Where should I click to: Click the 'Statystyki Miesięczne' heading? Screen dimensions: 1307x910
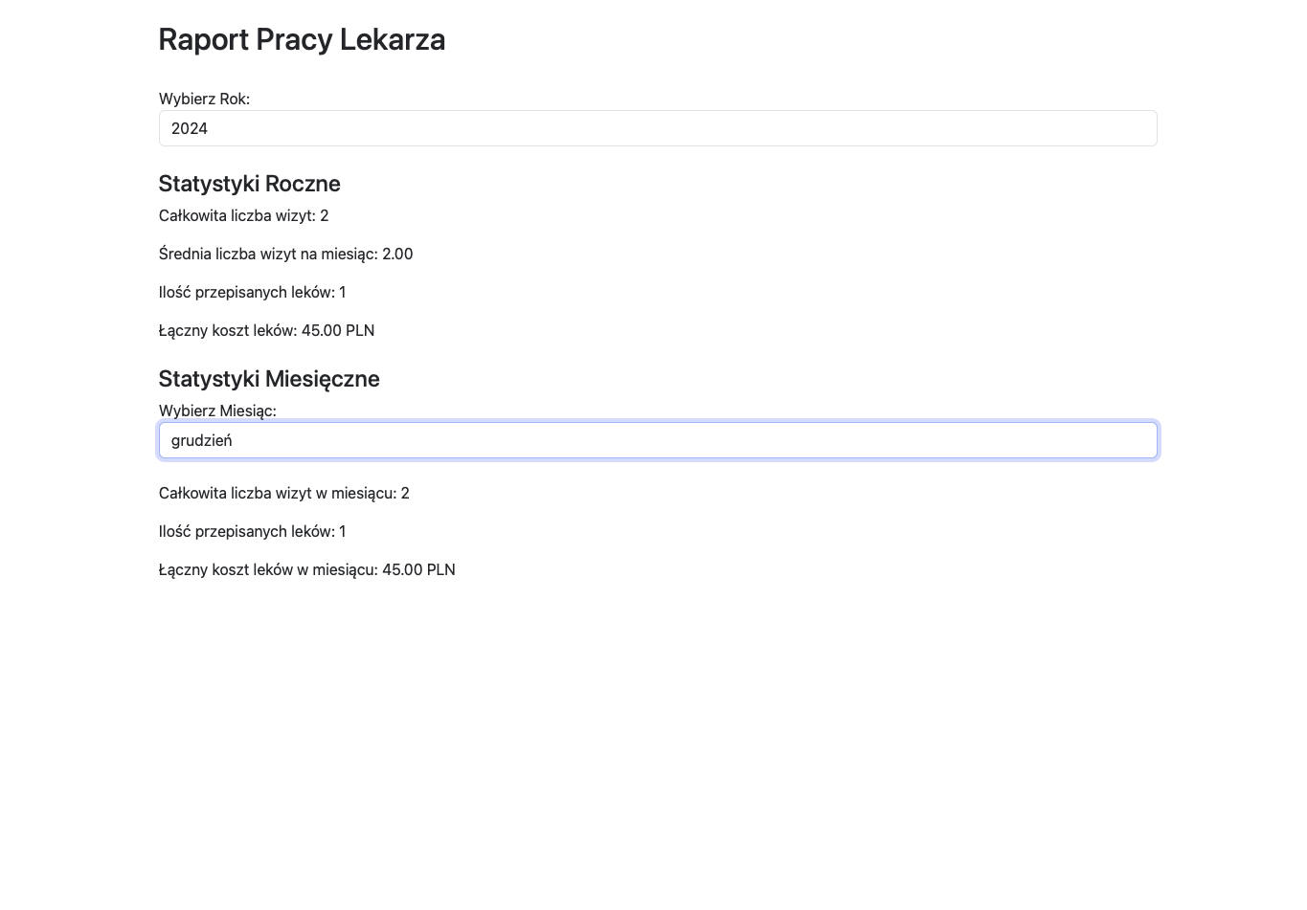pyautogui.click(x=269, y=379)
